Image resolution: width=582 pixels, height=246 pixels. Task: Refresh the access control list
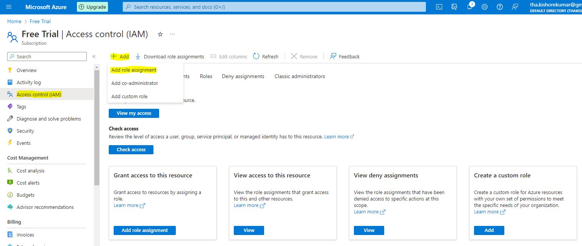click(x=266, y=56)
